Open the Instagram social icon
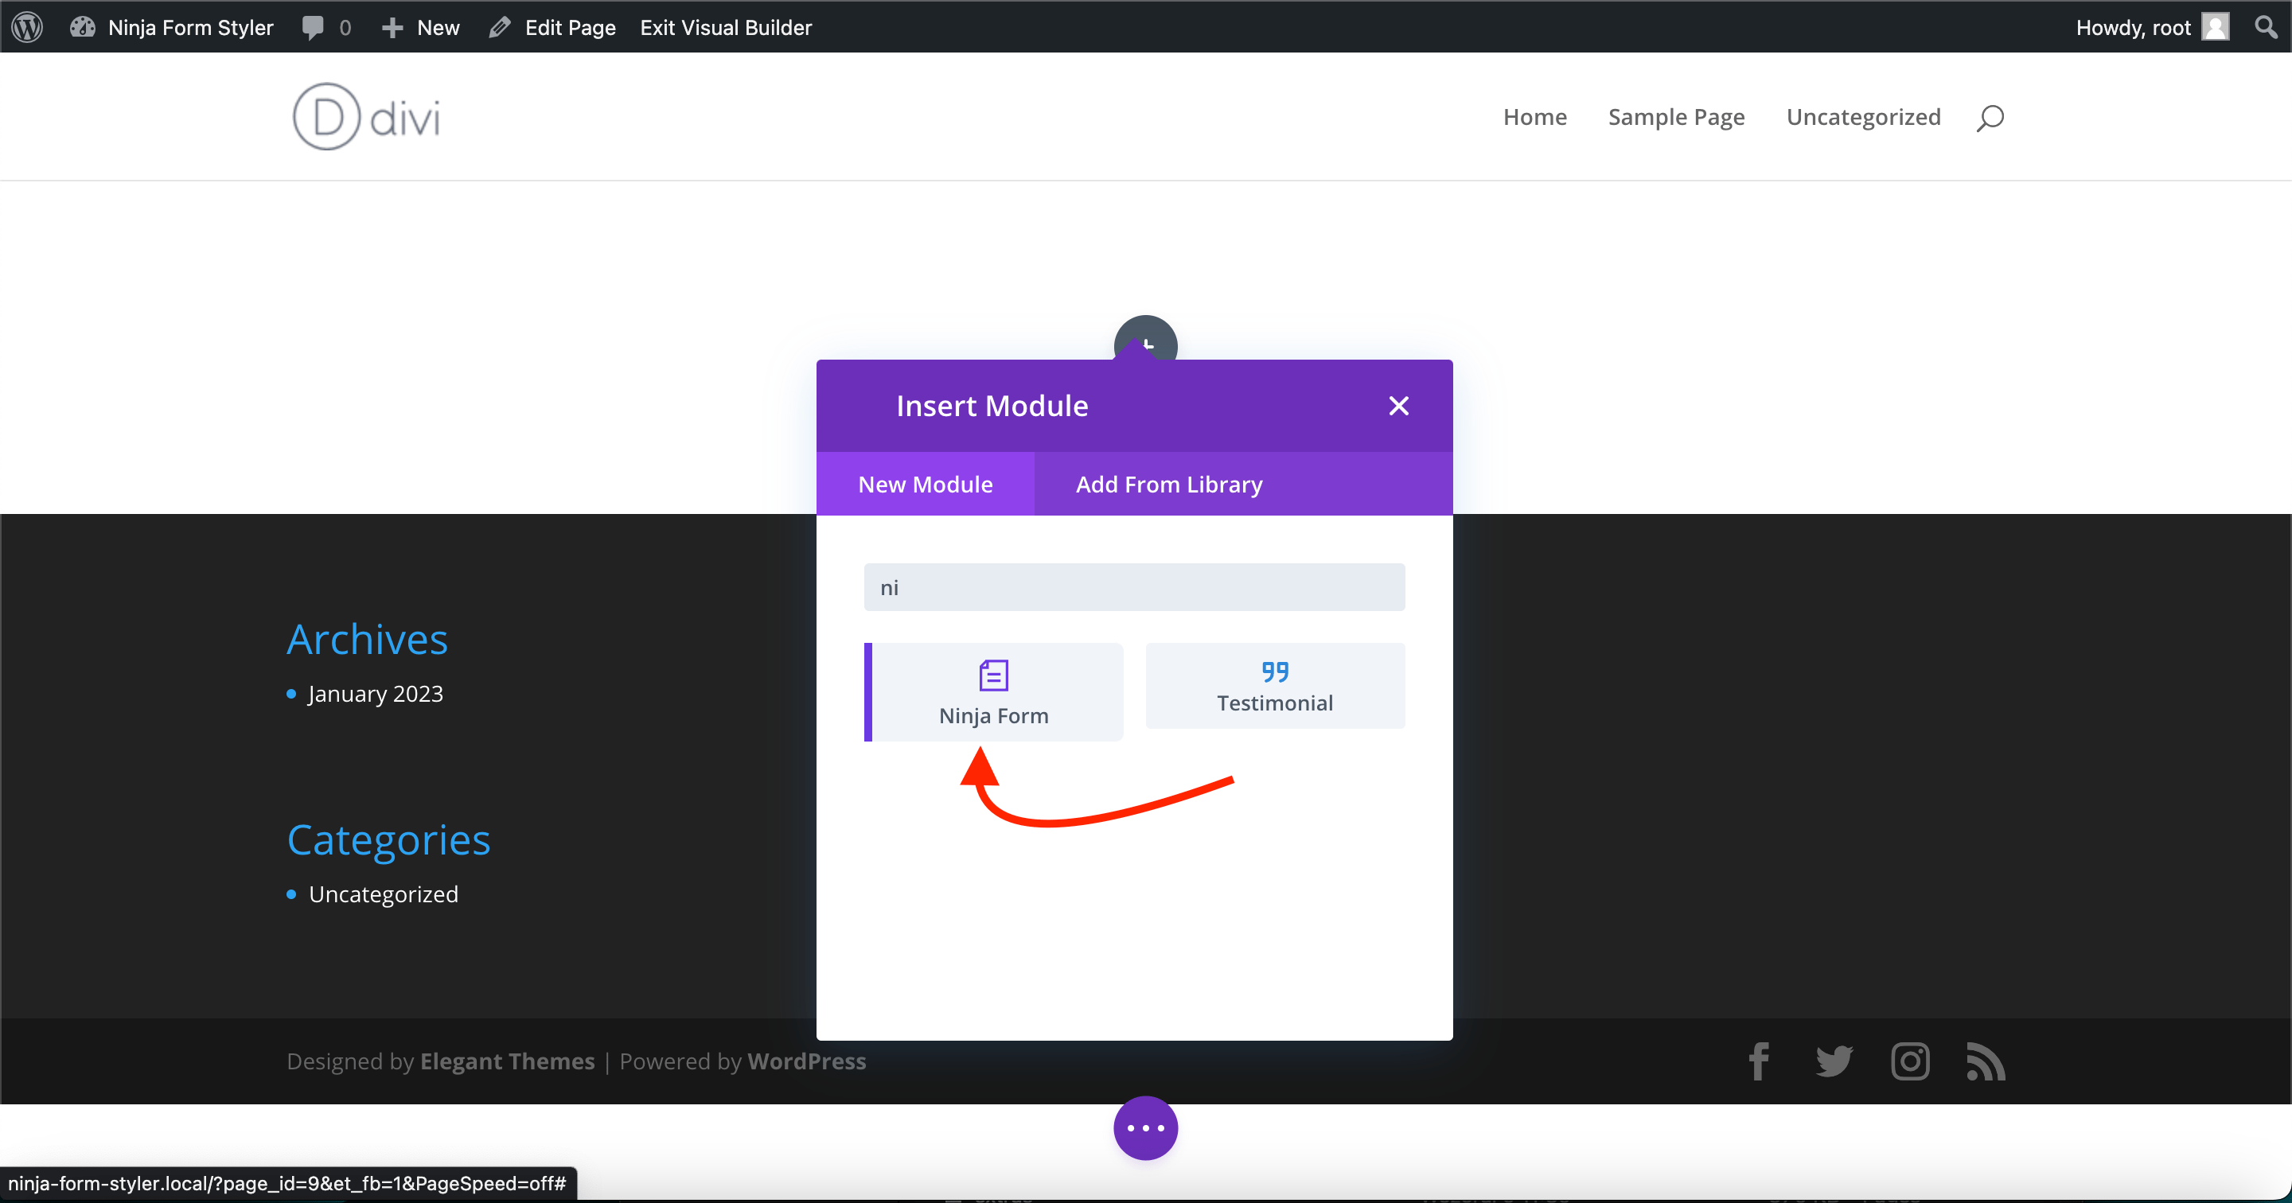 (1910, 1061)
